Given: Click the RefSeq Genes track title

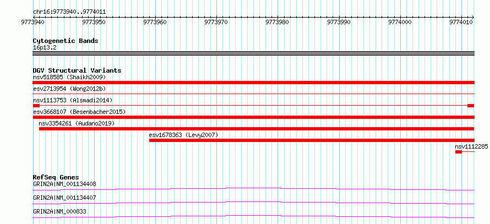Looking at the screenshot, I should (56, 177).
